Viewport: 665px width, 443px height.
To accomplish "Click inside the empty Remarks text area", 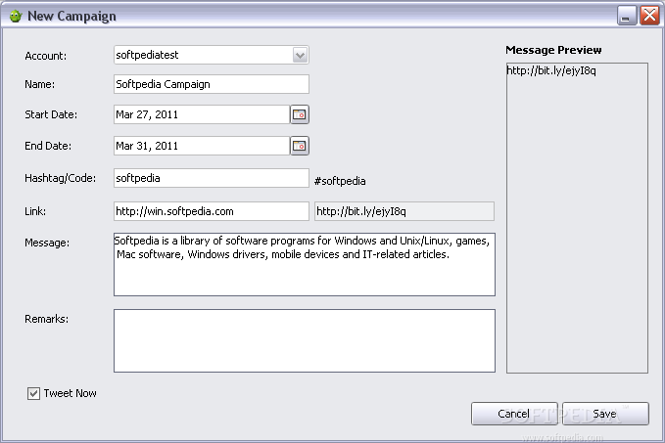I will pyautogui.click(x=304, y=341).
